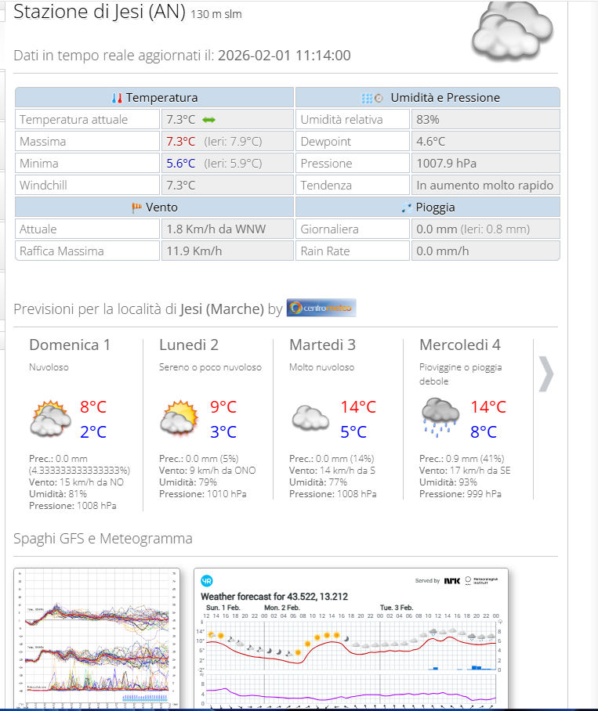
Task: Open the GFS spaghetti chart thumbnail
Action: 97,638
